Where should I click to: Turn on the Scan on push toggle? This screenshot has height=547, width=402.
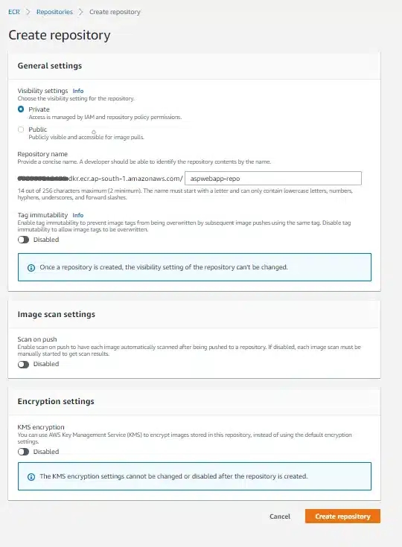(23, 364)
